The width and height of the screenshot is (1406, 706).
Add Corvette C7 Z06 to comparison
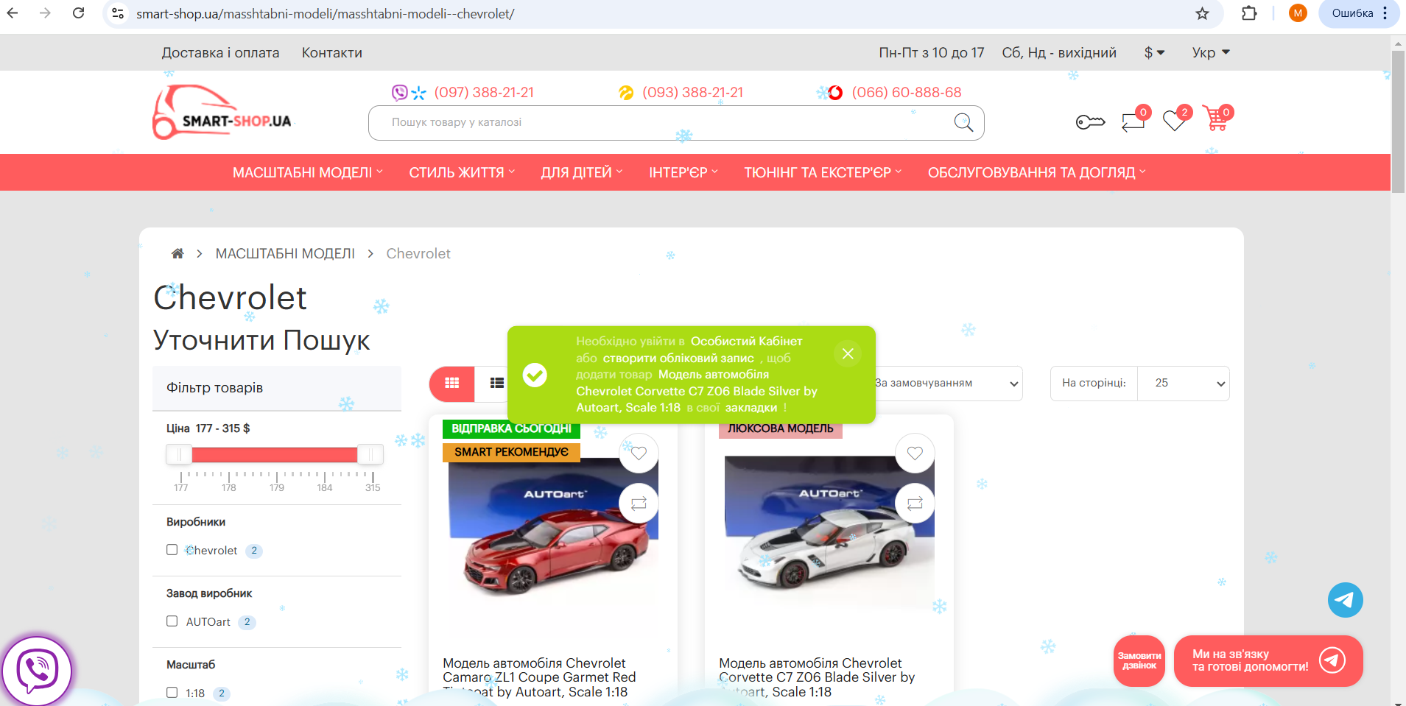(x=915, y=504)
